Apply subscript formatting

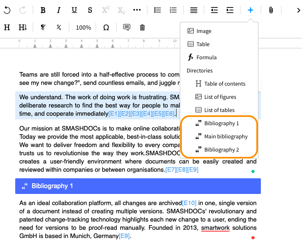(x=121, y=10)
